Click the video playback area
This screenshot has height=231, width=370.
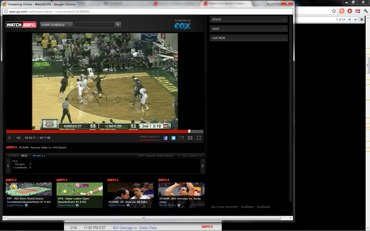click(105, 81)
